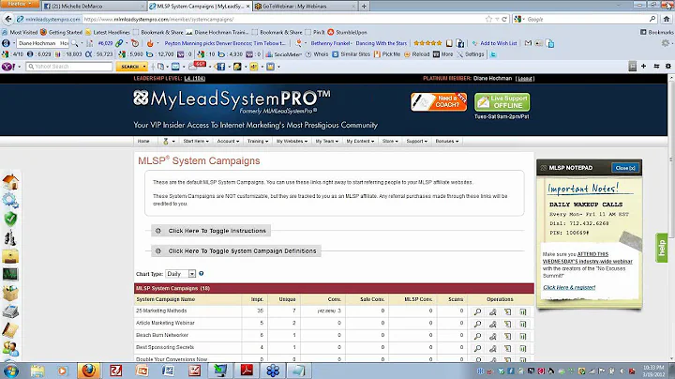Click the green help tab on right edge

click(x=662, y=248)
